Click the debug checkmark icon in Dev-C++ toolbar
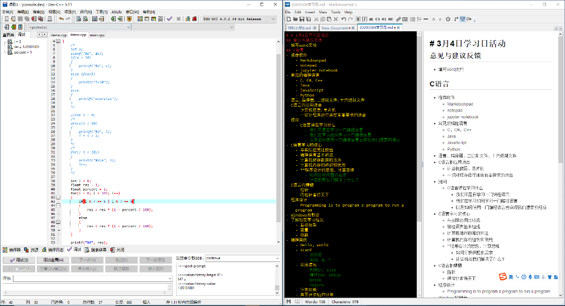This screenshot has height=306, width=565. click(x=169, y=19)
